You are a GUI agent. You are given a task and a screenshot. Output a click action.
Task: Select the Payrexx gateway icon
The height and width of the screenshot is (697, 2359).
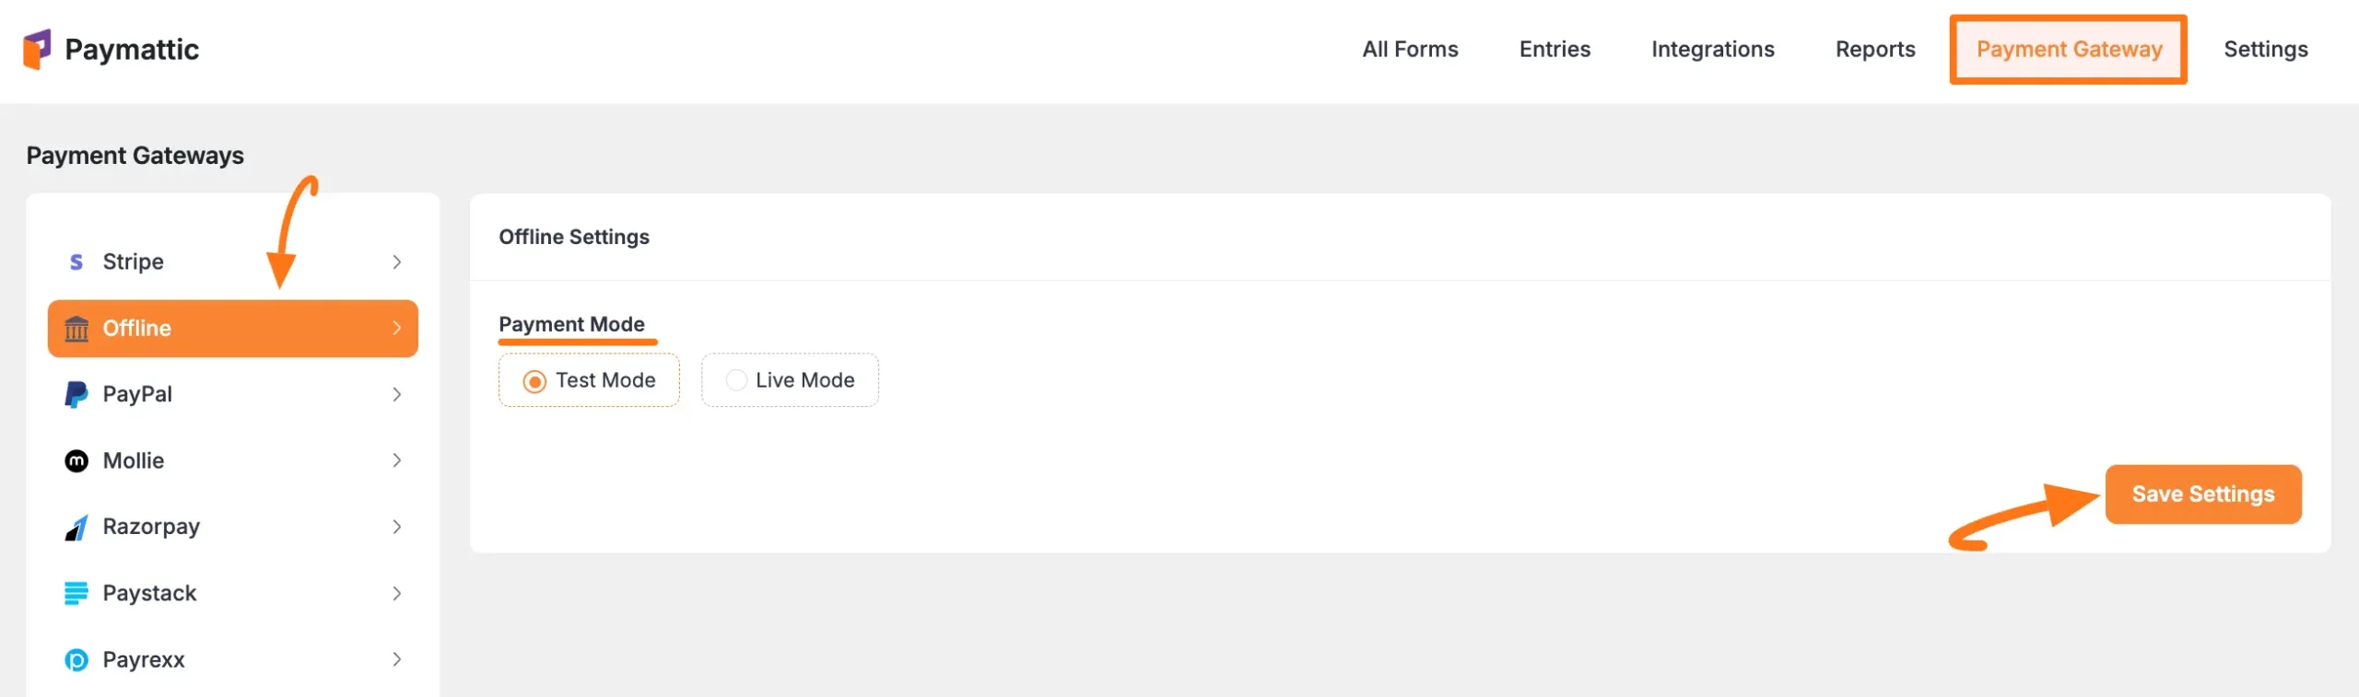(x=77, y=659)
